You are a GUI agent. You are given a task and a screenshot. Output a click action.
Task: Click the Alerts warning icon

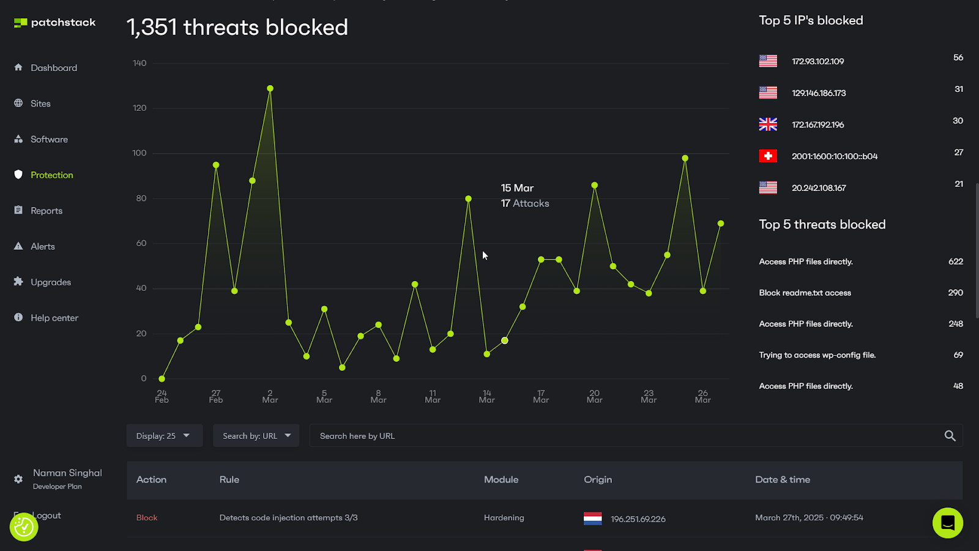coord(18,246)
